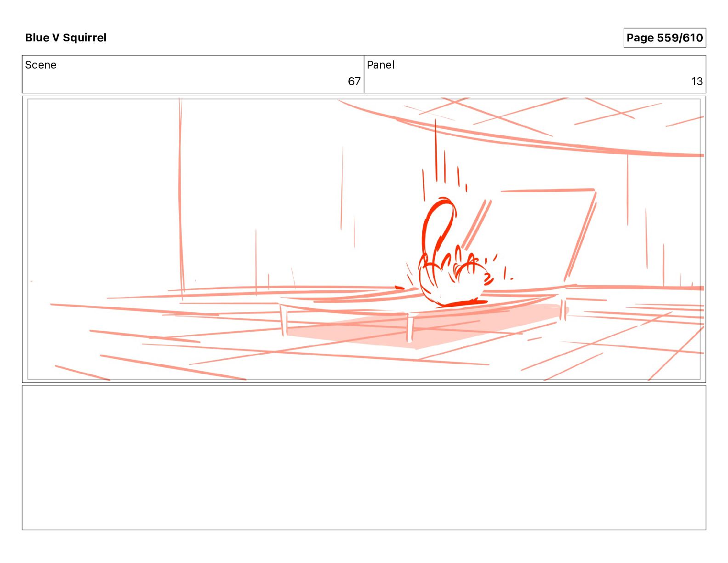Image resolution: width=728 pixels, height=563 pixels.
Task: Click the 'Page 559/610' page indicator
Action: [x=665, y=38]
